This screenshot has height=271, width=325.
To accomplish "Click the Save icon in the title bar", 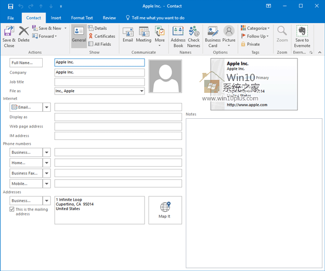I will coord(10,6).
